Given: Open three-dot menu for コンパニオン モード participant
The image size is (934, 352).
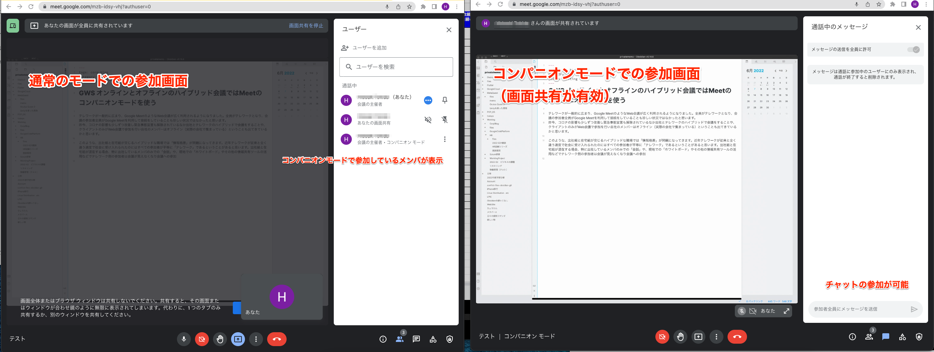Looking at the screenshot, I should (x=445, y=139).
